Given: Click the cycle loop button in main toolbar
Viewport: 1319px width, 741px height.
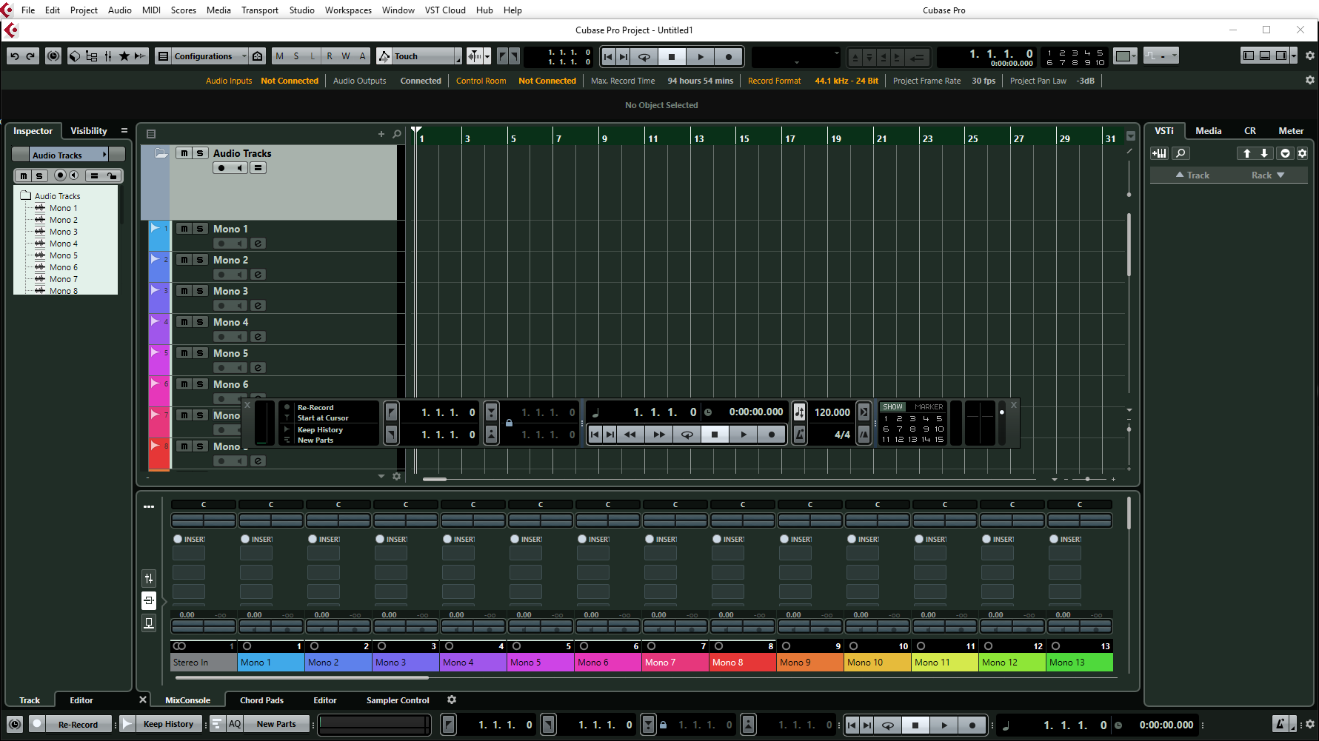Looking at the screenshot, I should [644, 56].
